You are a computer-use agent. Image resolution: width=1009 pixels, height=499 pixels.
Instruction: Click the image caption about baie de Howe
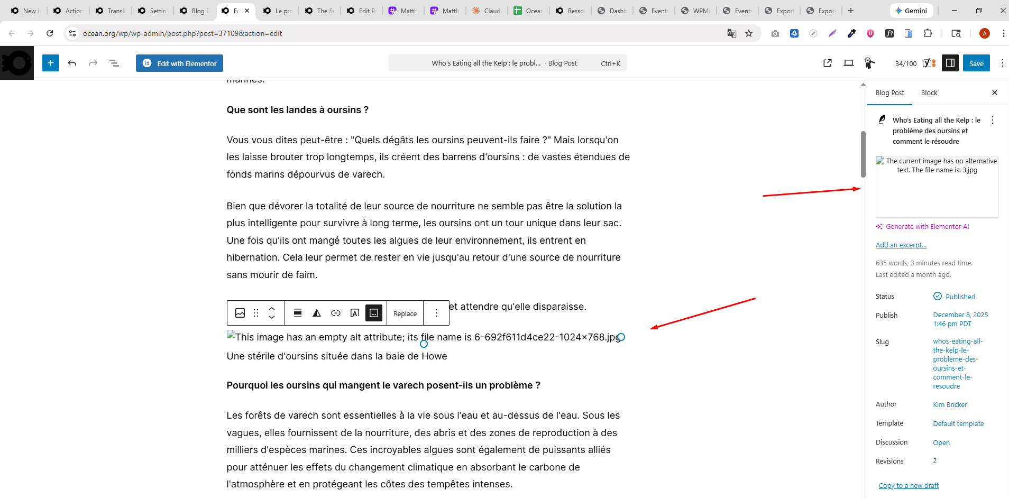click(x=337, y=356)
